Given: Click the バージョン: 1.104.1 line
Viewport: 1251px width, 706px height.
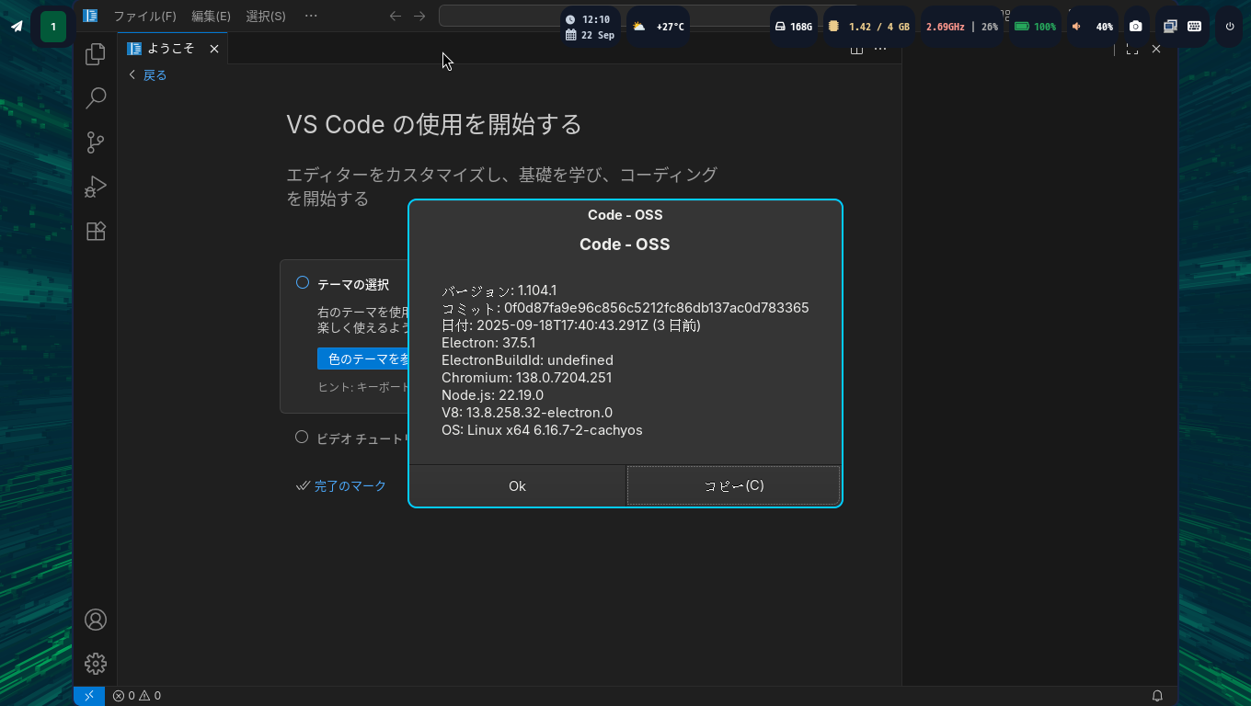Looking at the screenshot, I should pos(499,290).
